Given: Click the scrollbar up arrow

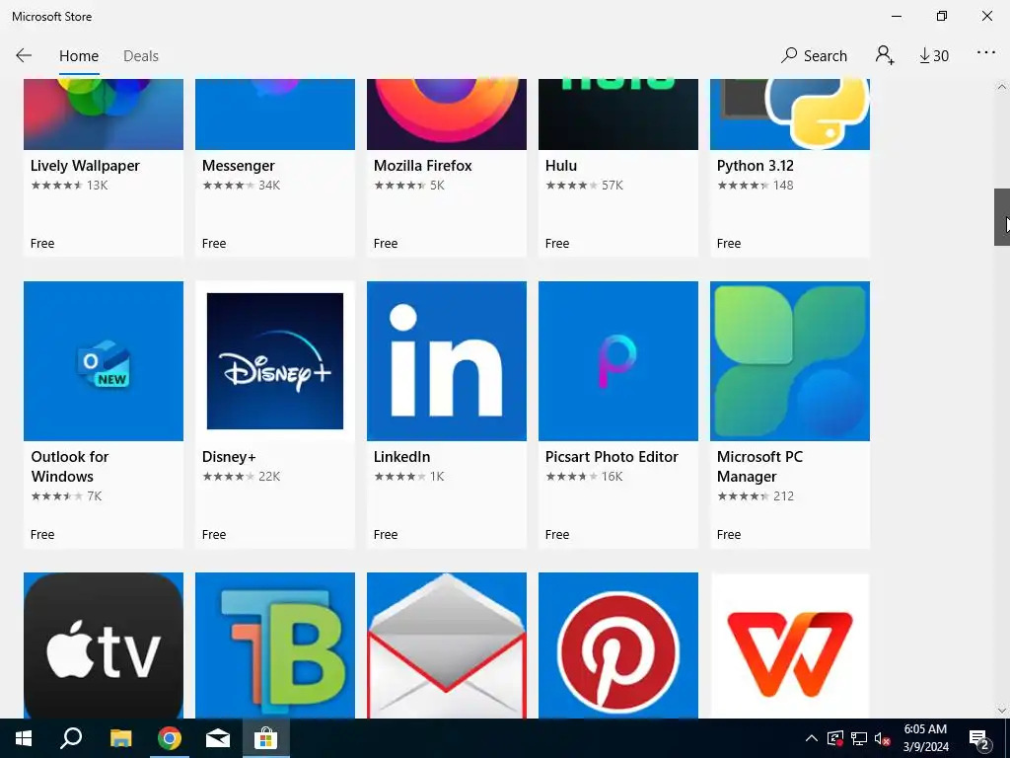Looking at the screenshot, I should 1002,87.
